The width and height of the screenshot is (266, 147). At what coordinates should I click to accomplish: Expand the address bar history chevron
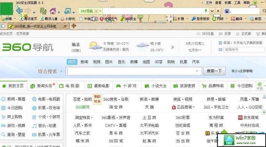tap(212, 11)
